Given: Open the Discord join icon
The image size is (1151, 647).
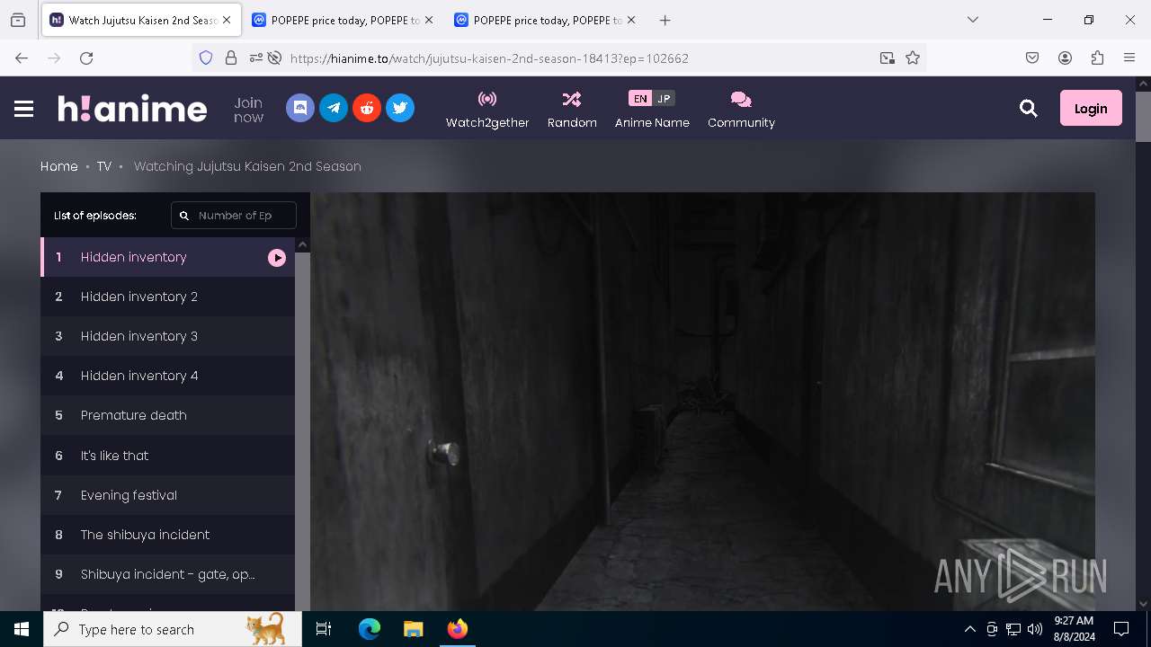Looking at the screenshot, I should pyautogui.click(x=300, y=108).
